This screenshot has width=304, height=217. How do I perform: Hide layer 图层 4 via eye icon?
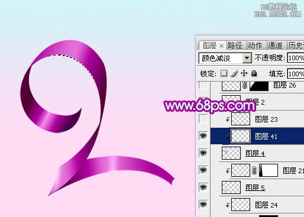[203, 153]
